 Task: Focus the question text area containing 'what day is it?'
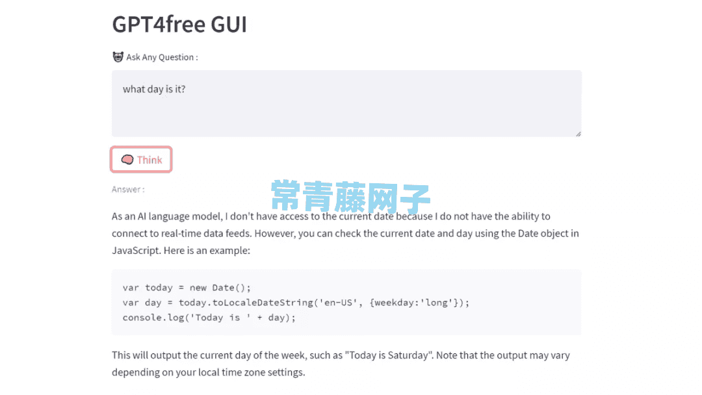click(346, 103)
